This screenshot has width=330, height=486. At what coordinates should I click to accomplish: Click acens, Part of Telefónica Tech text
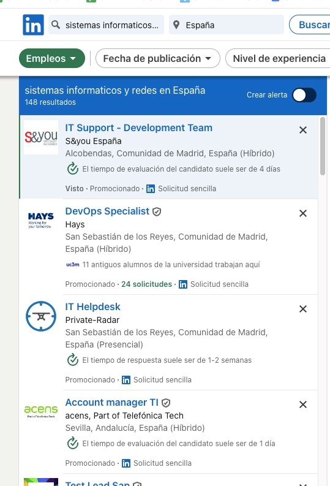[x=124, y=416]
